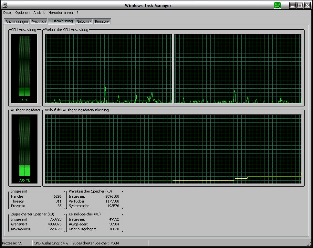The height and width of the screenshot is (248, 313).
Task: Click the Systemcache value 192576
Action: [113, 206]
